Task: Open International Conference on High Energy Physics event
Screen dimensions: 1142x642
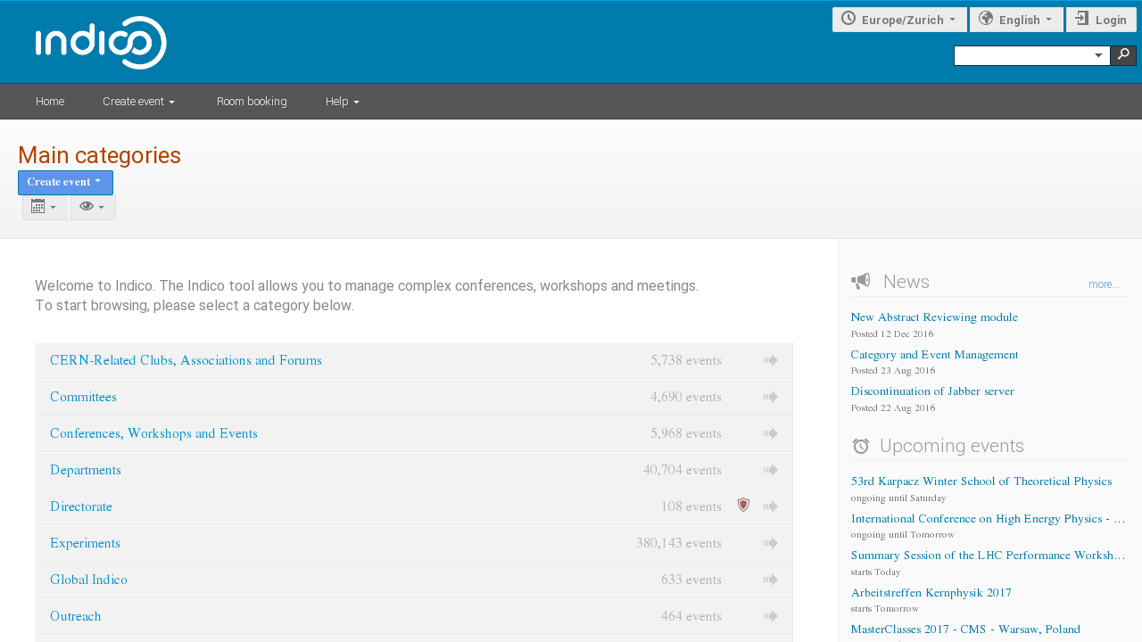Action: pyautogui.click(x=988, y=519)
